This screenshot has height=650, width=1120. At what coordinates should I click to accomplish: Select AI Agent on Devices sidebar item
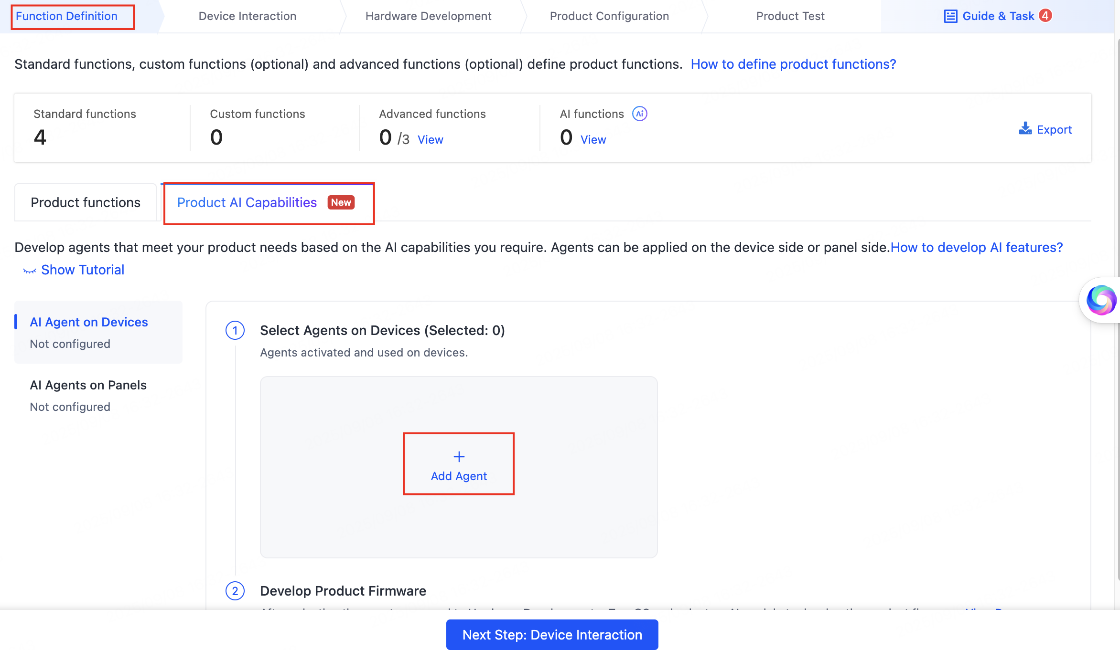coord(89,322)
